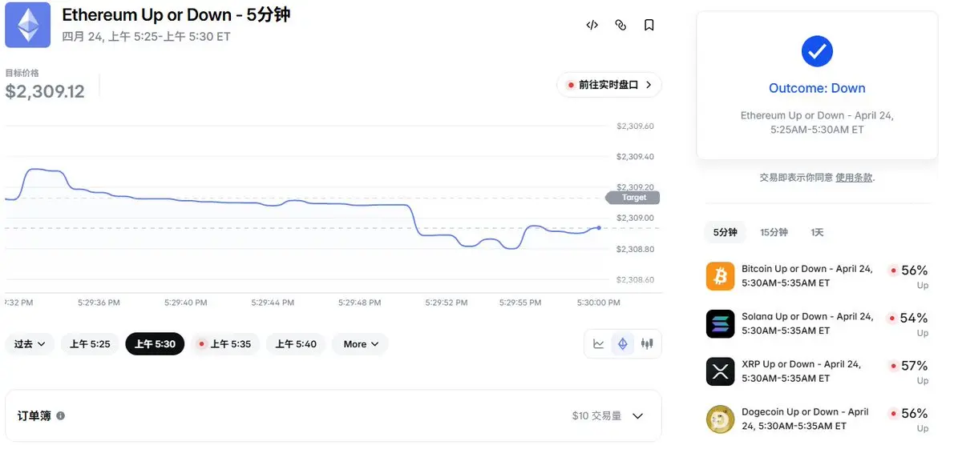Click Dogecoin's 56% Up odds

(914, 414)
